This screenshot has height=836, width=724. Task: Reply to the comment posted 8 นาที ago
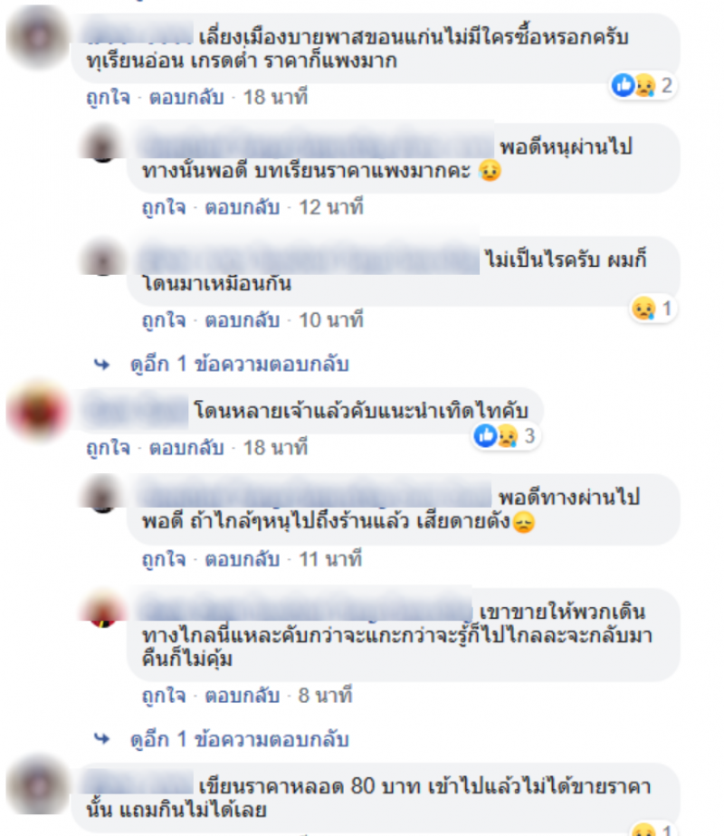tap(242, 696)
